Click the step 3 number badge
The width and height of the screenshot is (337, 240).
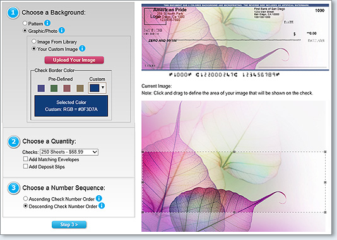(13, 188)
